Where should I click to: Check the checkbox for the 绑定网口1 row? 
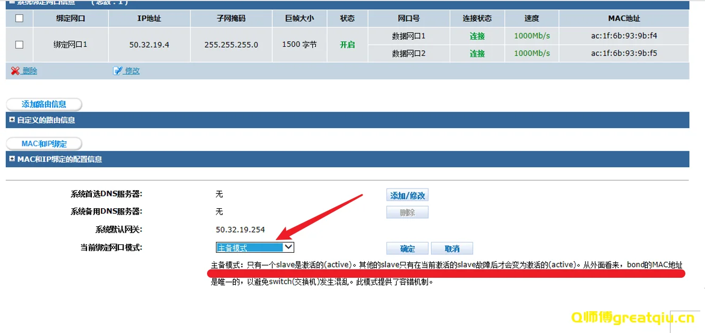pos(19,45)
